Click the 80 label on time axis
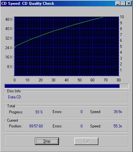 [x=119, y=80]
